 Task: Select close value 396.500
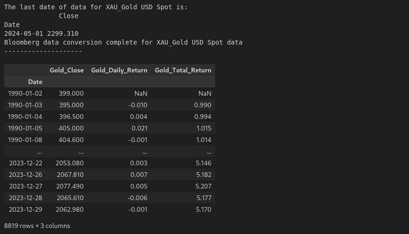coord(71,117)
